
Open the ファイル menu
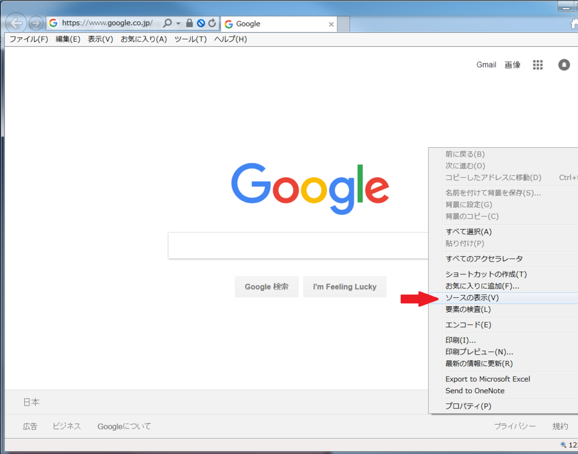click(x=28, y=39)
